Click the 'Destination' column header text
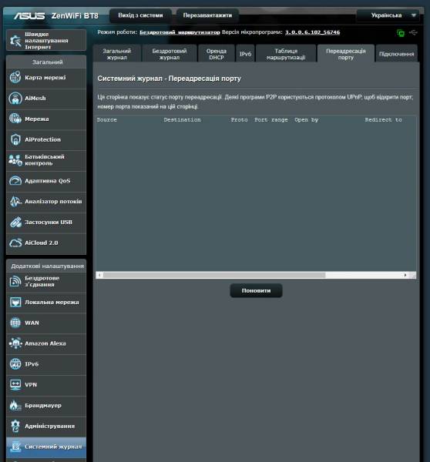430x462 pixels. coord(183,120)
